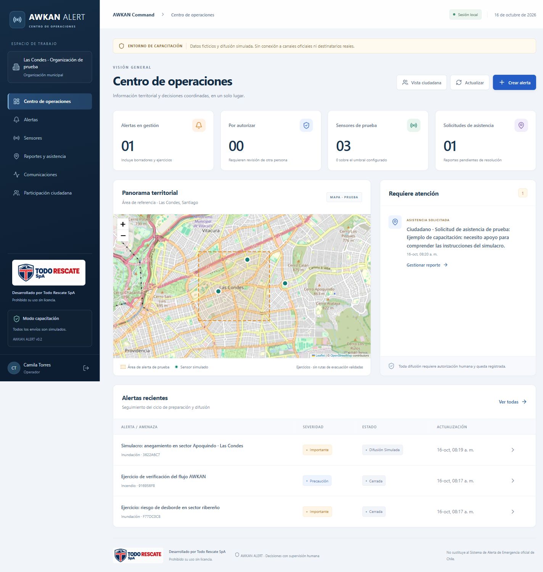
Task: Click the Sesión local status badge
Action: (466, 15)
